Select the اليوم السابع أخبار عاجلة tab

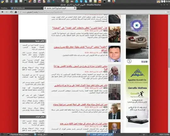(x=60, y=8)
